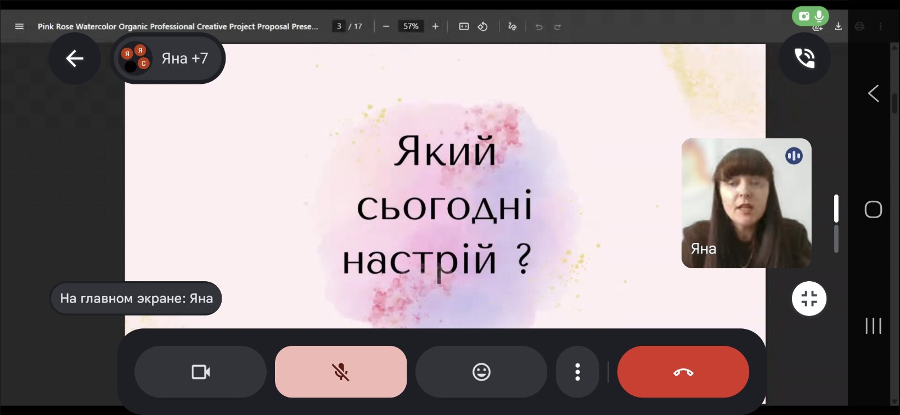Unmute the microphone

[x=340, y=372]
